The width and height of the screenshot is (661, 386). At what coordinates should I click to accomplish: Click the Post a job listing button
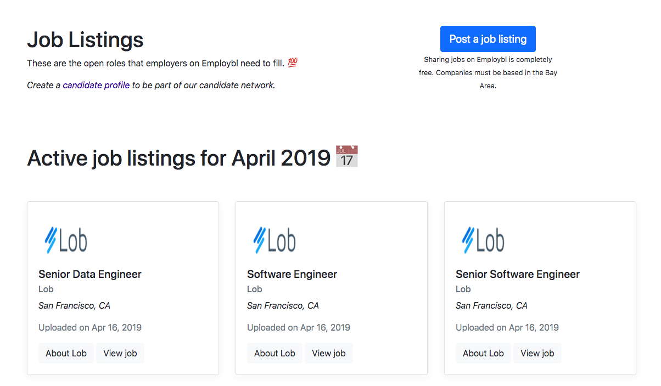(488, 39)
